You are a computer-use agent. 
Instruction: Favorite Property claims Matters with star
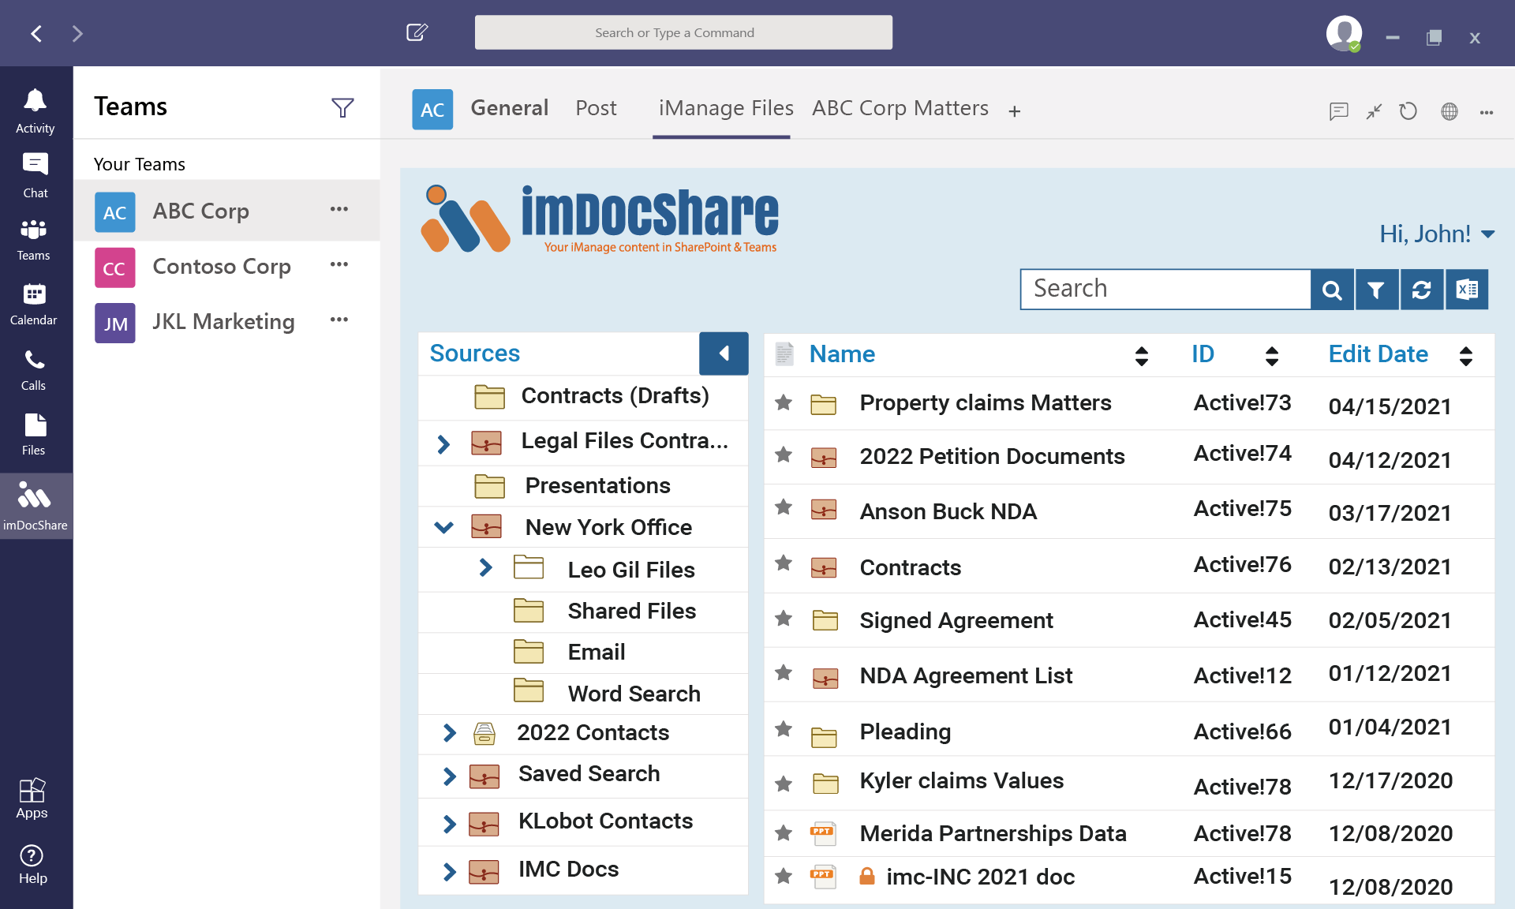tap(784, 402)
